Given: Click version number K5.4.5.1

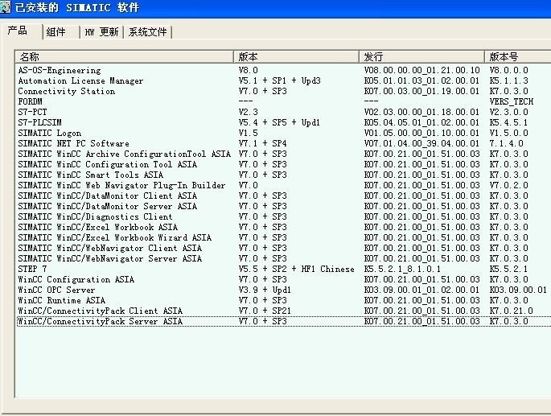Looking at the screenshot, I should tap(509, 123).
